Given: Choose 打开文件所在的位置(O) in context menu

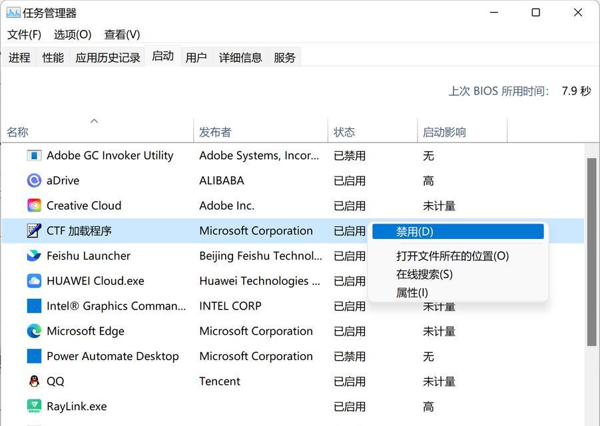Looking at the screenshot, I should click(x=458, y=256).
